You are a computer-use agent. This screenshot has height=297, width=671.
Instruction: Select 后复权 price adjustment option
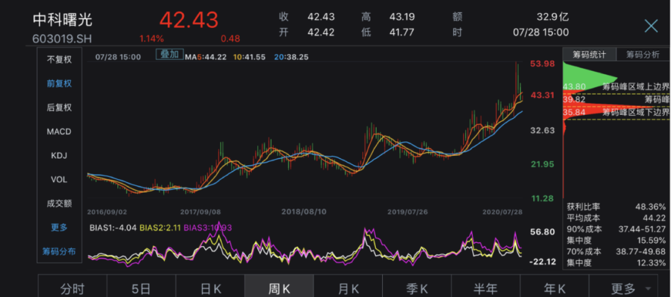pos(59,107)
